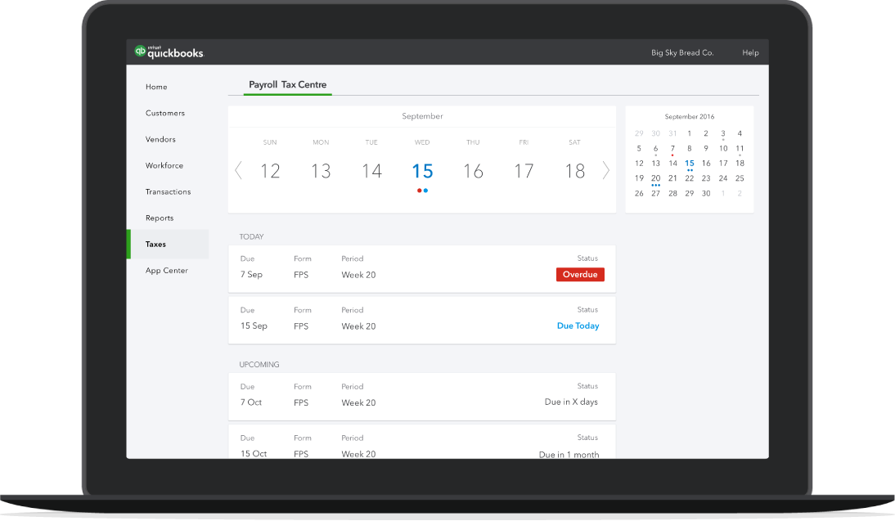Select Monday 13 in week strip
The image size is (895, 521).
tap(321, 171)
